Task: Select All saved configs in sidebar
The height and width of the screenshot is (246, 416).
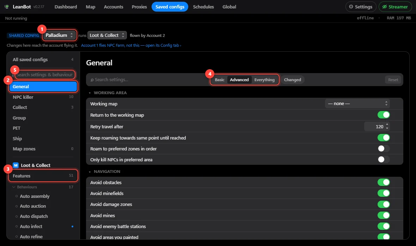Action: tap(43, 59)
